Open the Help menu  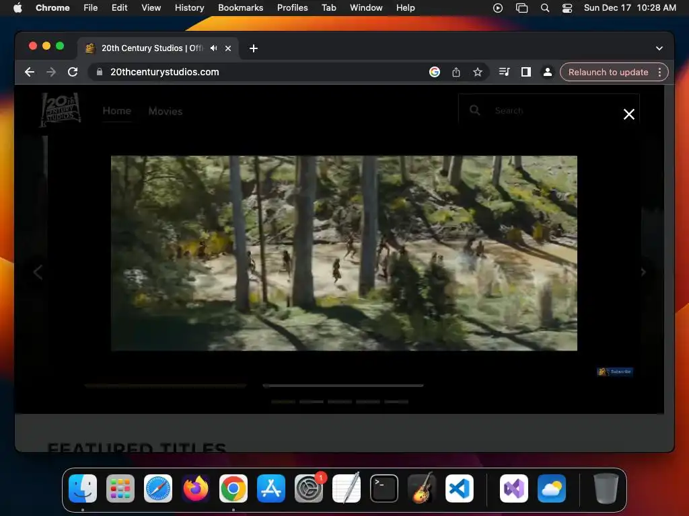tap(405, 7)
